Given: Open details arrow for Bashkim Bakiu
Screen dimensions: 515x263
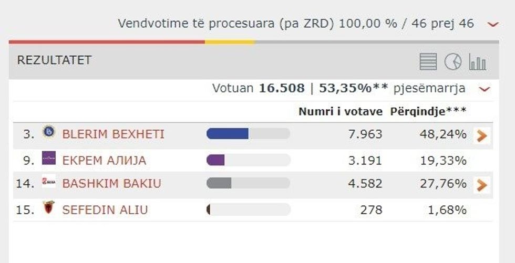Looking at the screenshot, I should tap(481, 185).
